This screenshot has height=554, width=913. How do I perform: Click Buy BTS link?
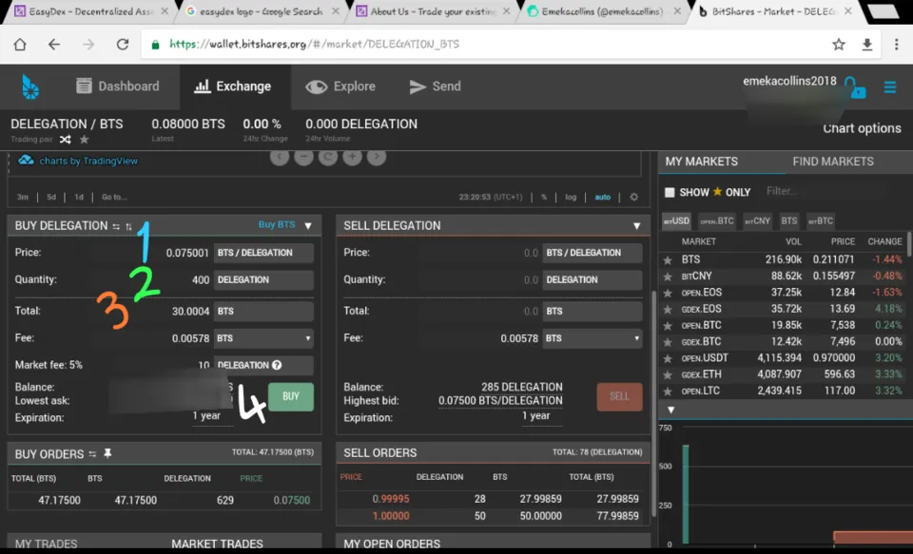(x=277, y=224)
